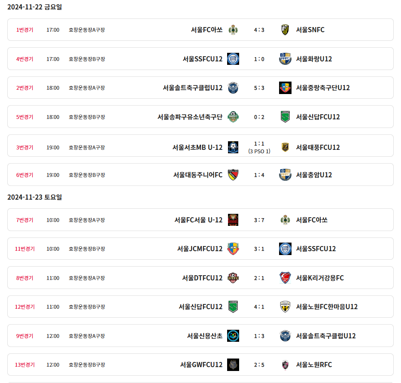Open the 서울GWFCU12 team name link
401x383 pixels.
point(201,365)
